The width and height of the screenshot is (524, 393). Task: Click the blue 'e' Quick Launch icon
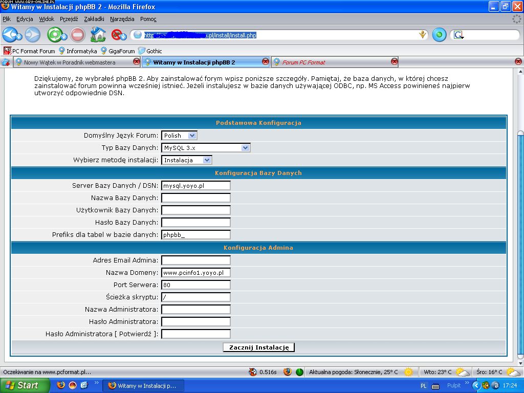tap(84, 385)
